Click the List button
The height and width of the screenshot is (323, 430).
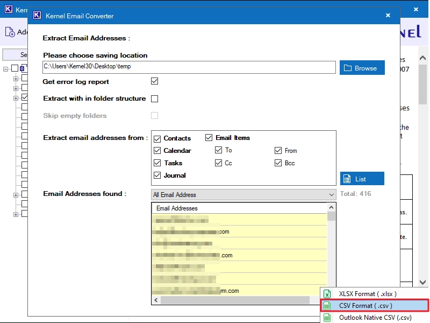(x=362, y=179)
